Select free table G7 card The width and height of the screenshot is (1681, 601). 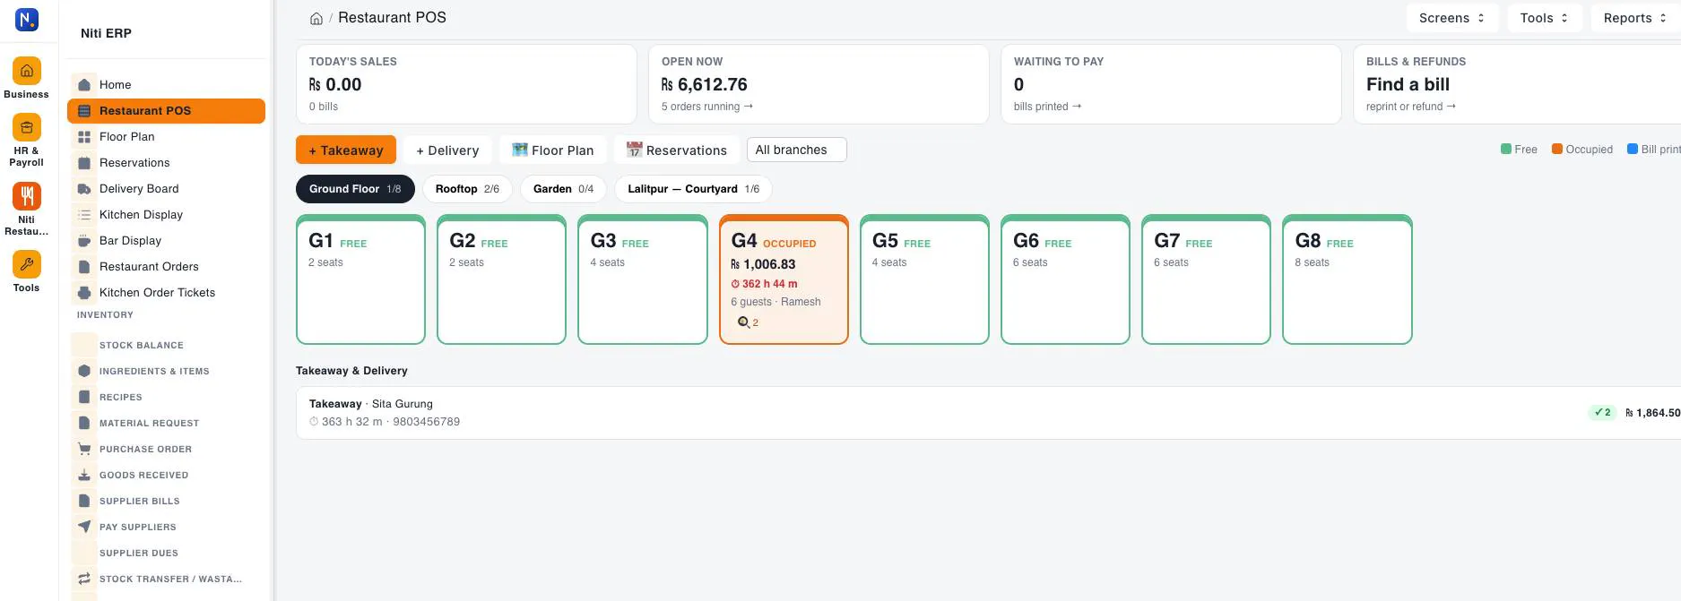tap(1206, 279)
